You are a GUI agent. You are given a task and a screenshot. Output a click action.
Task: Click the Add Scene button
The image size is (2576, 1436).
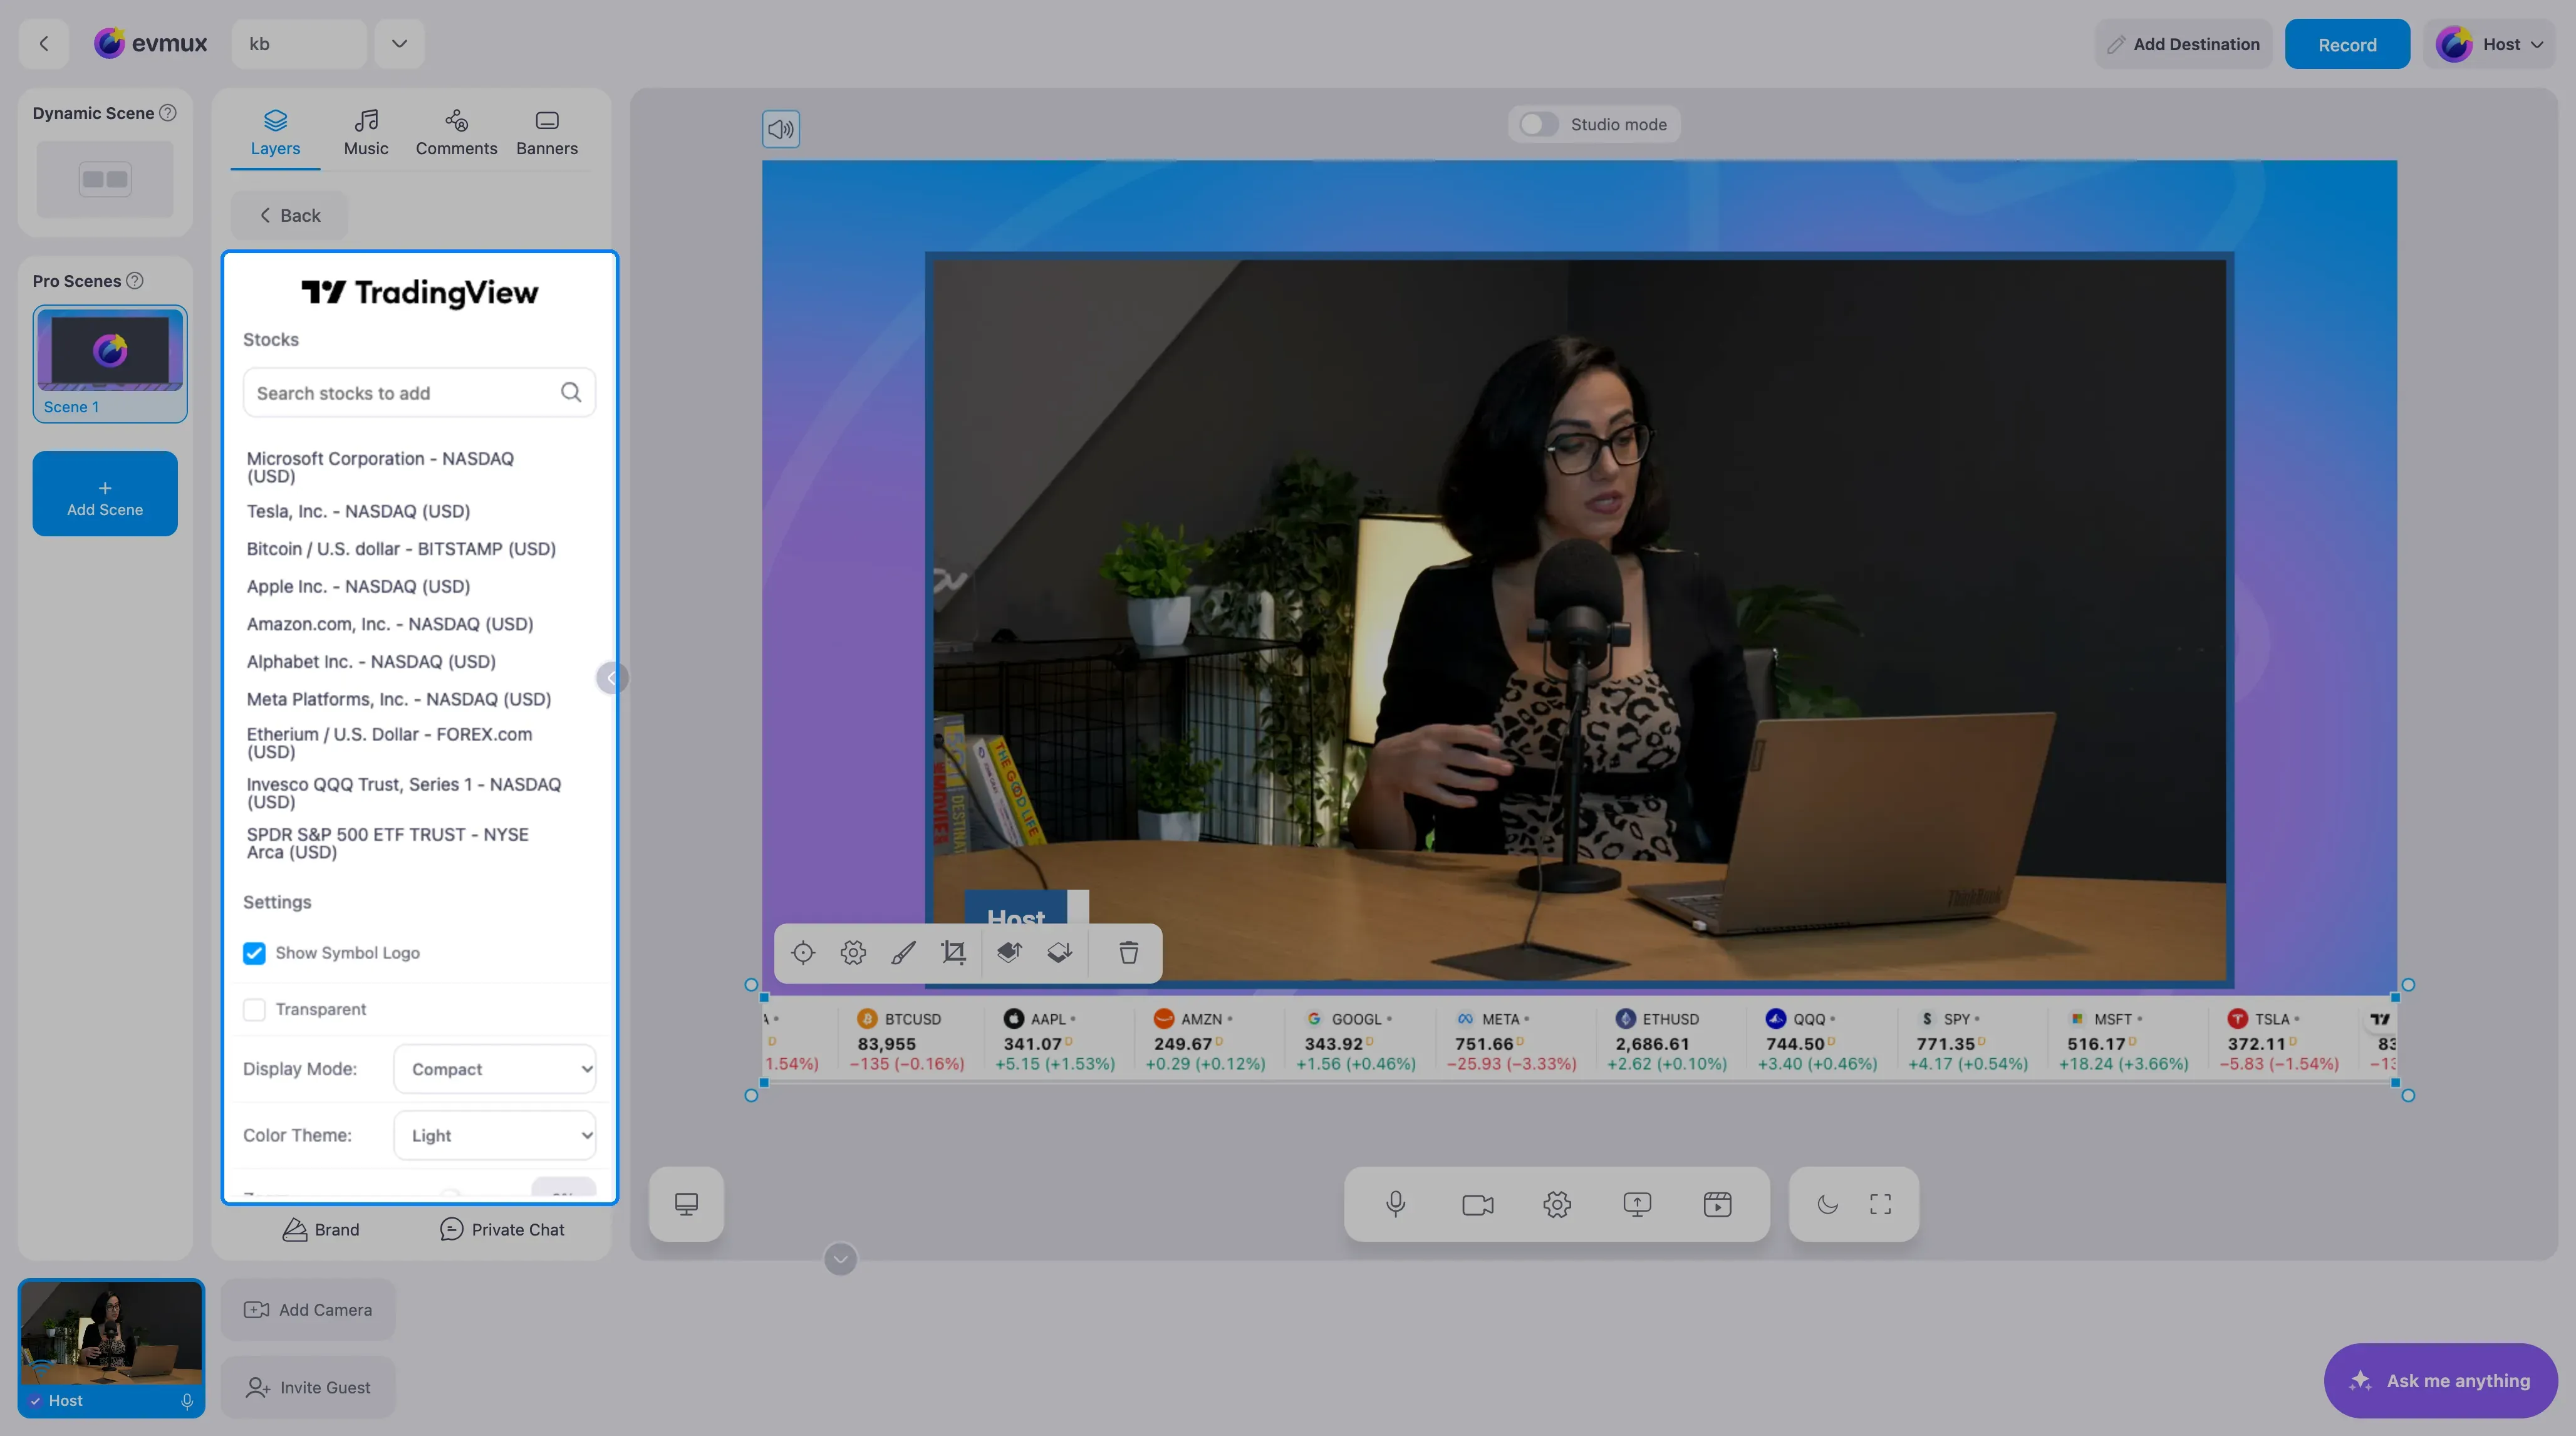(x=105, y=493)
